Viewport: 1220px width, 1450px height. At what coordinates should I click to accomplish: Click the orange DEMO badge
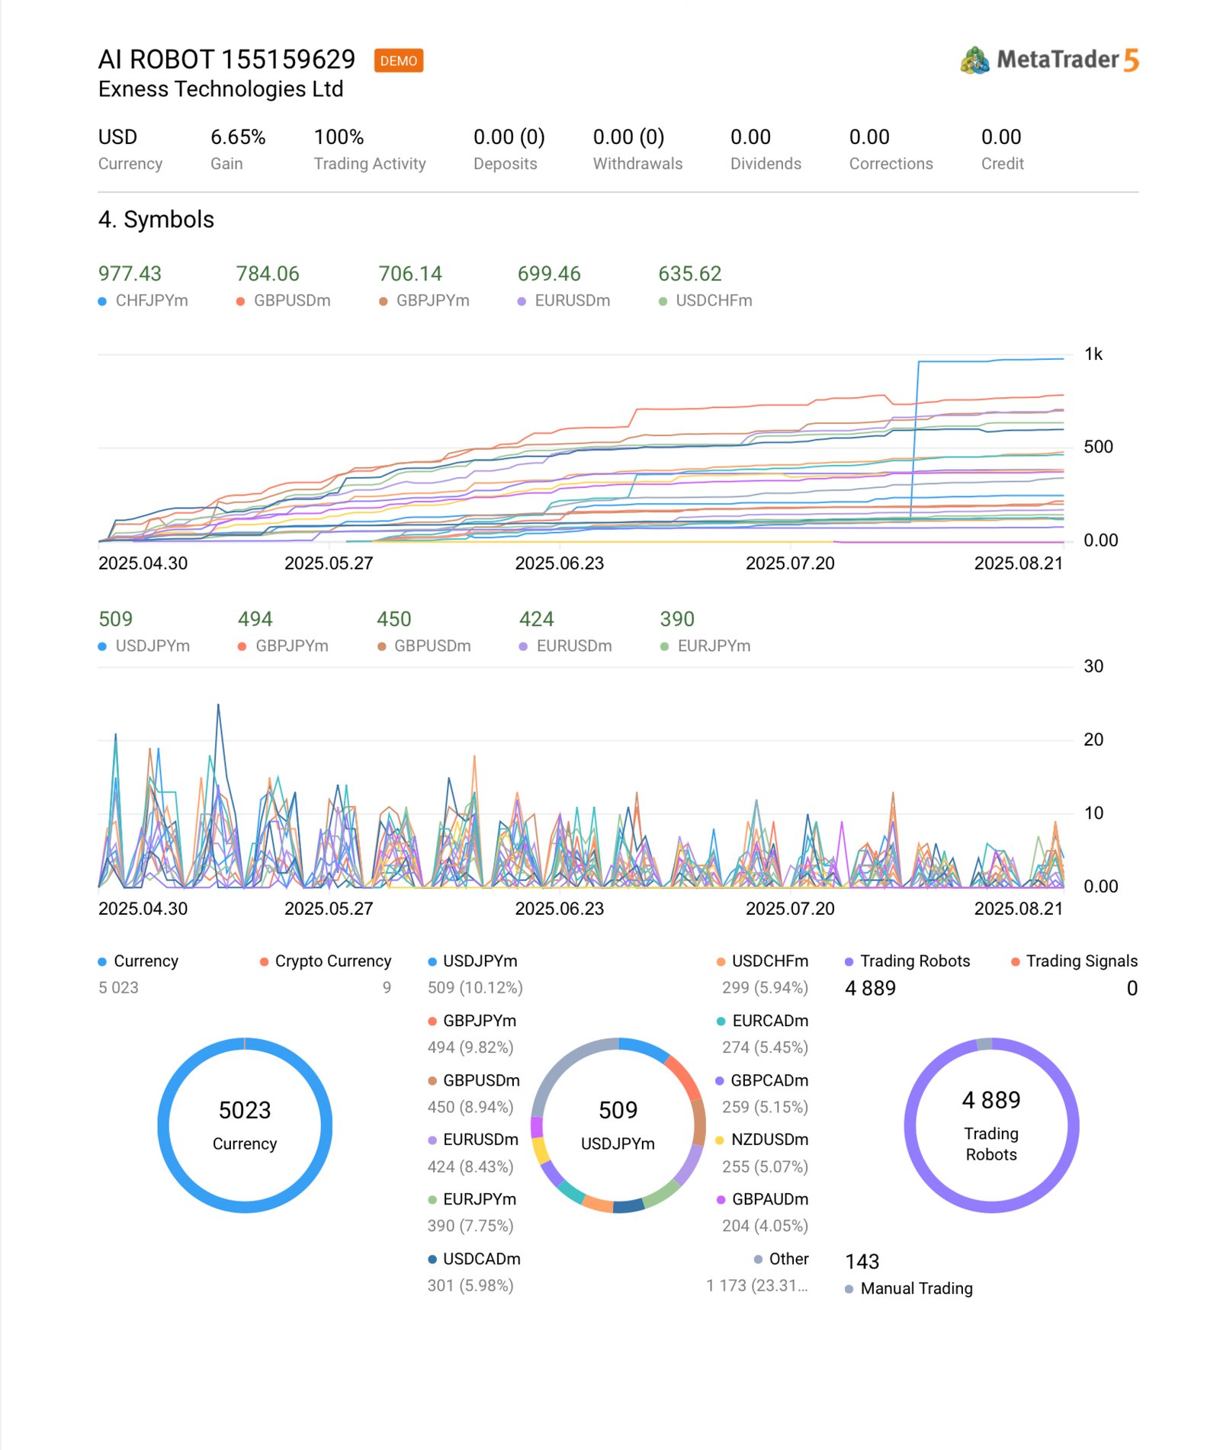398,61
